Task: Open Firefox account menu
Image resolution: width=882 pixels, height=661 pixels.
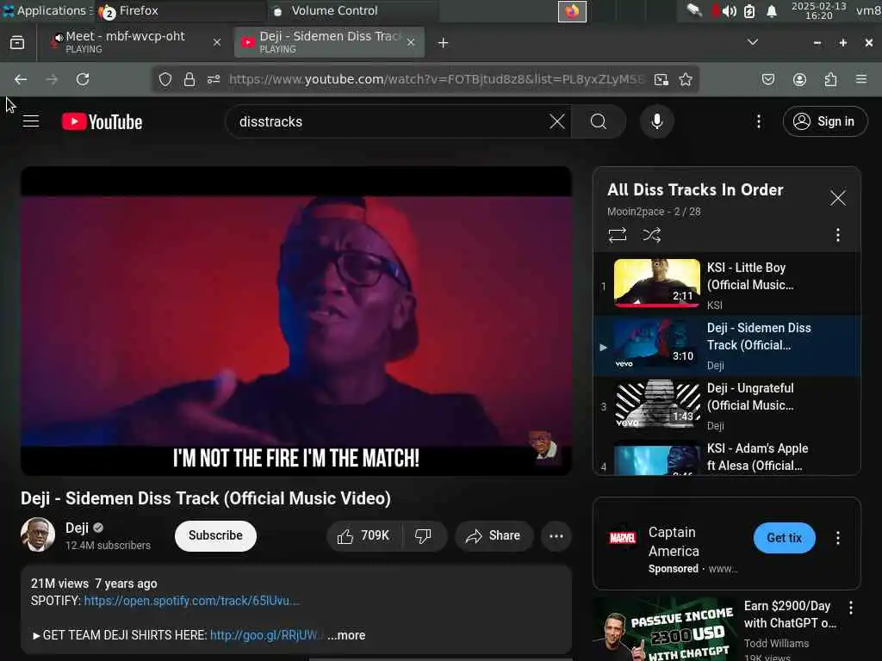Action: [x=799, y=79]
